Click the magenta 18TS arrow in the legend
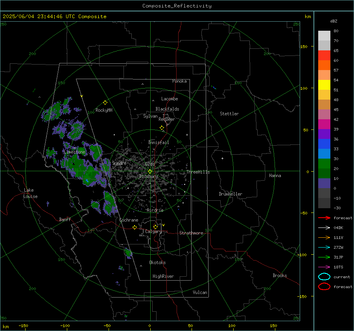354x331 pixels. coord(324,267)
